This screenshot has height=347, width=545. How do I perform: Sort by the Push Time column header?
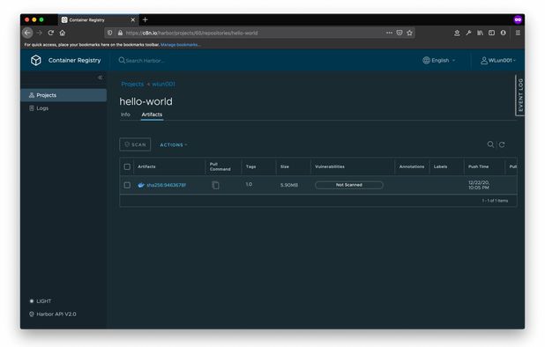click(x=478, y=166)
